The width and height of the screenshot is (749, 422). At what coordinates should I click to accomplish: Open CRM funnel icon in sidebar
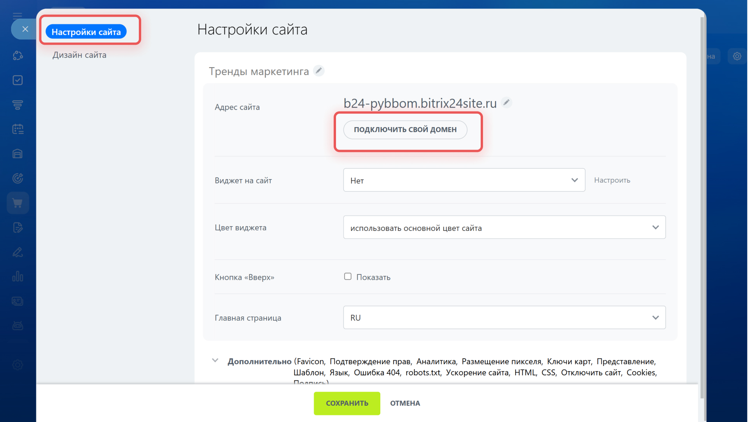(x=17, y=105)
